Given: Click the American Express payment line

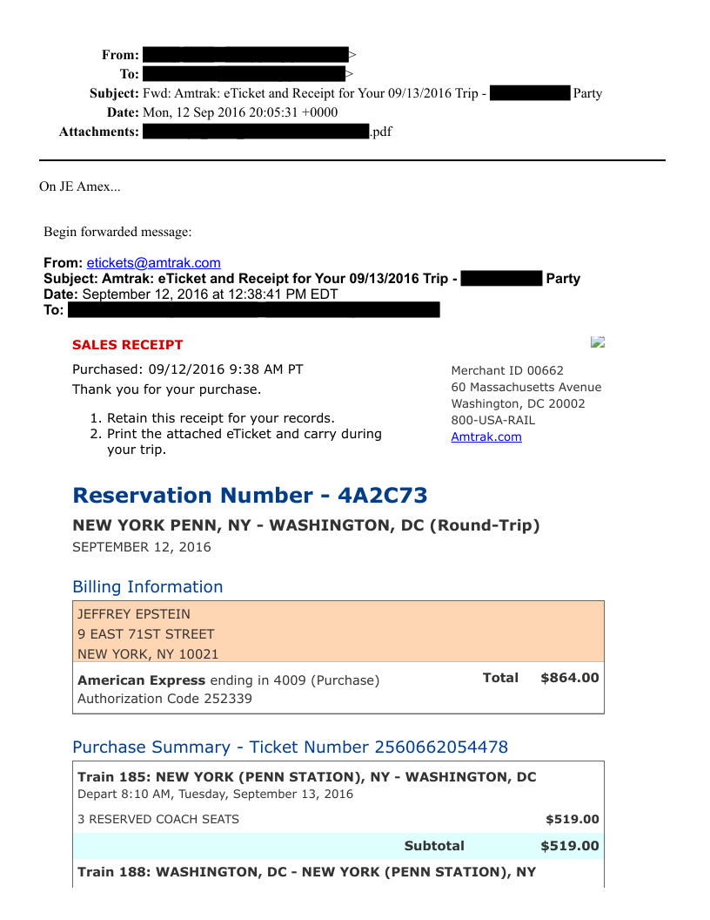Looking at the screenshot, I should point(228,680).
